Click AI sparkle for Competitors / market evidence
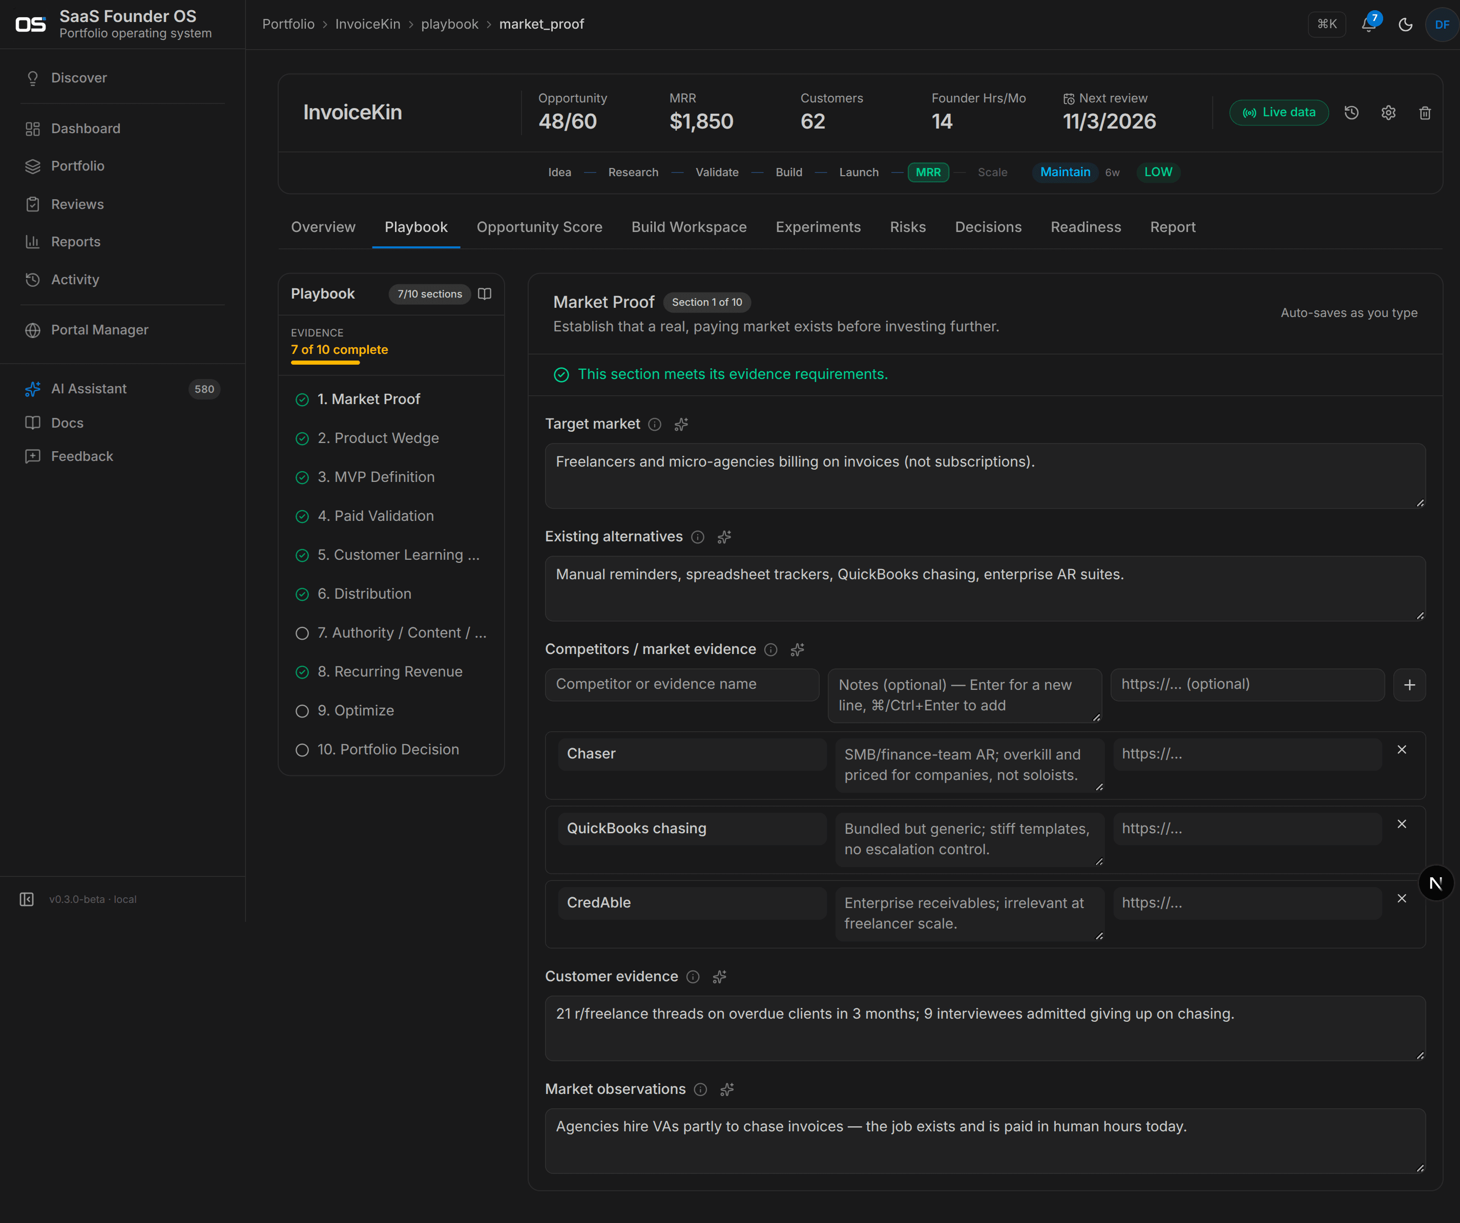 point(798,649)
